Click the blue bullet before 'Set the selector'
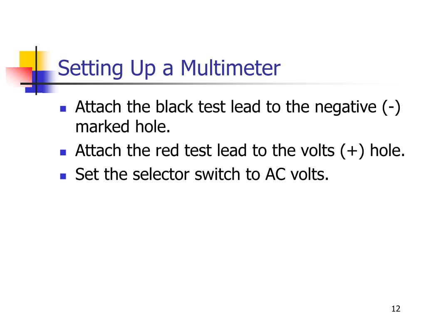Image resolution: width=426 pixels, height=319 pixels. 63,176
